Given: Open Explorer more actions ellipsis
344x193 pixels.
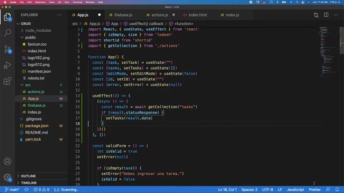Looking at the screenshot, I should 60,15.
